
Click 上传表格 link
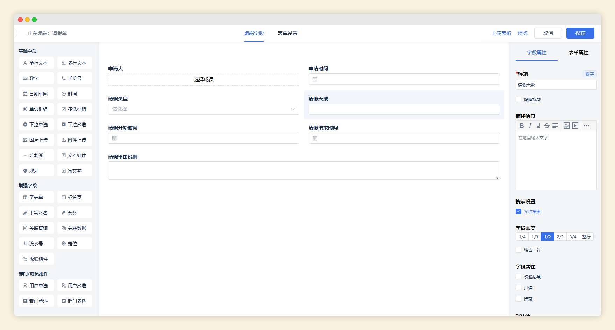[x=501, y=33]
